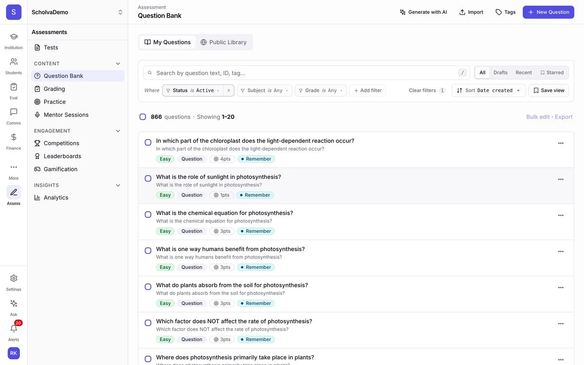
Task: Collapse the ENGAGEMENT section
Action: 118,131
